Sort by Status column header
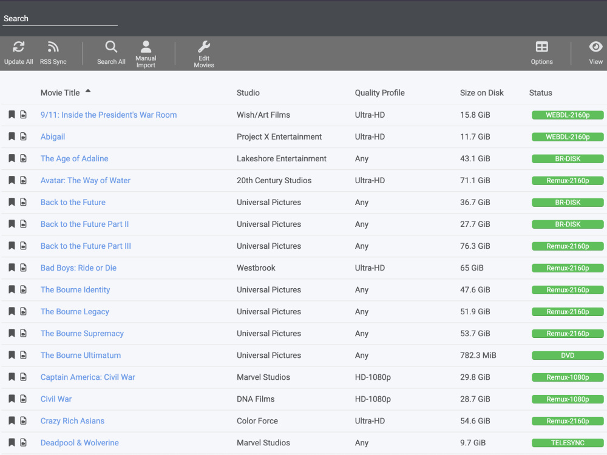The width and height of the screenshot is (607, 455). (540, 93)
